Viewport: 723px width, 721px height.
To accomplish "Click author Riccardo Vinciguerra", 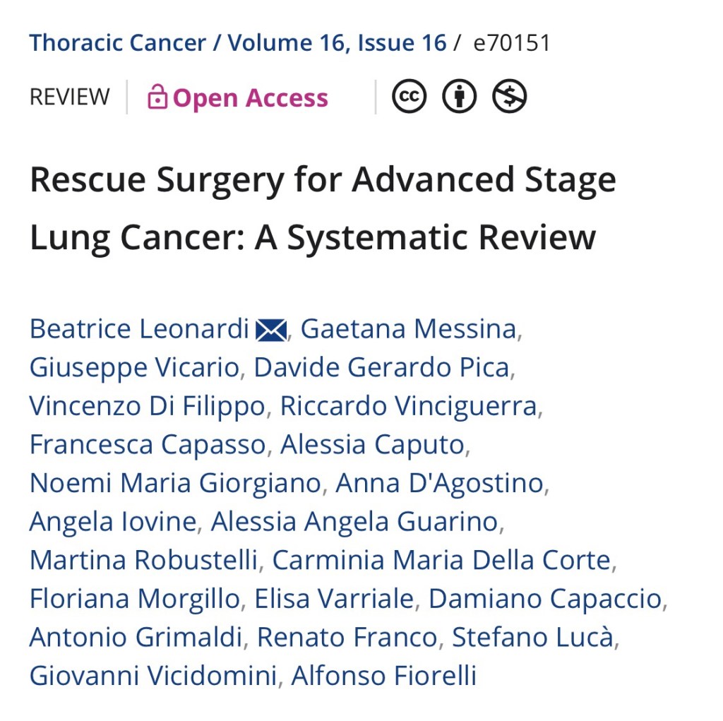I will point(408,406).
